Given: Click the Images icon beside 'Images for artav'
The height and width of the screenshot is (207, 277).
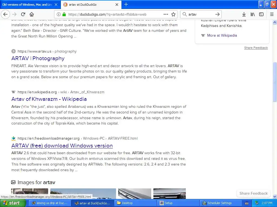Looking at the screenshot, I should click(13, 182).
